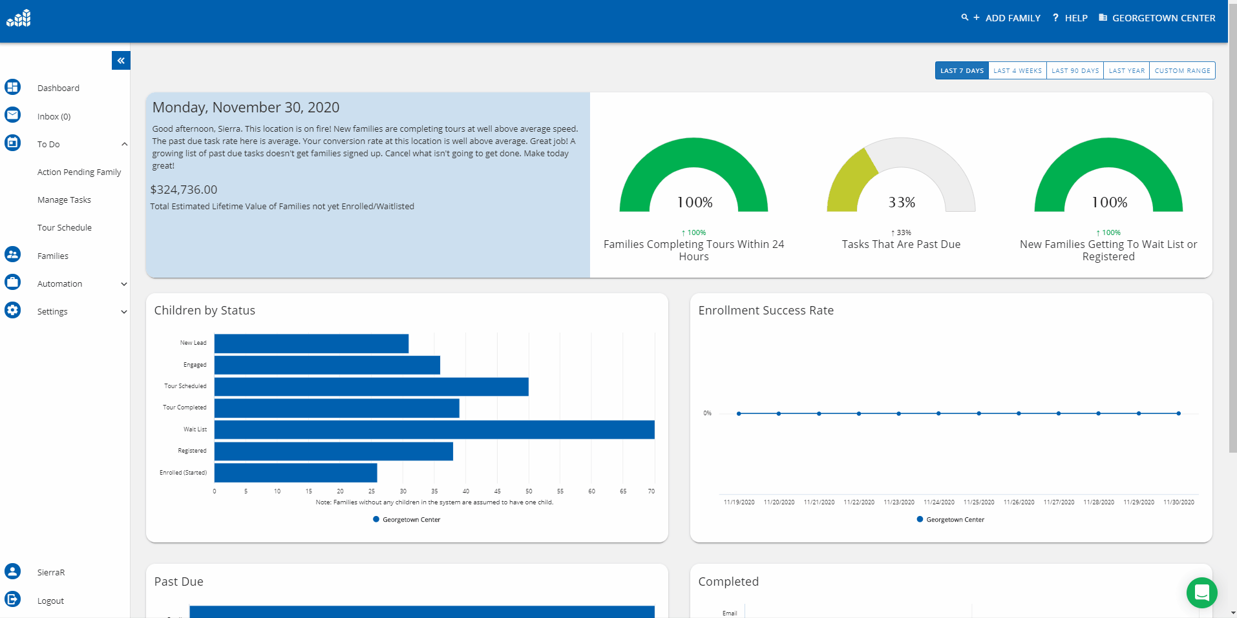Image resolution: width=1237 pixels, height=618 pixels.
Task: Click the Logout icon
Action: 13,599
